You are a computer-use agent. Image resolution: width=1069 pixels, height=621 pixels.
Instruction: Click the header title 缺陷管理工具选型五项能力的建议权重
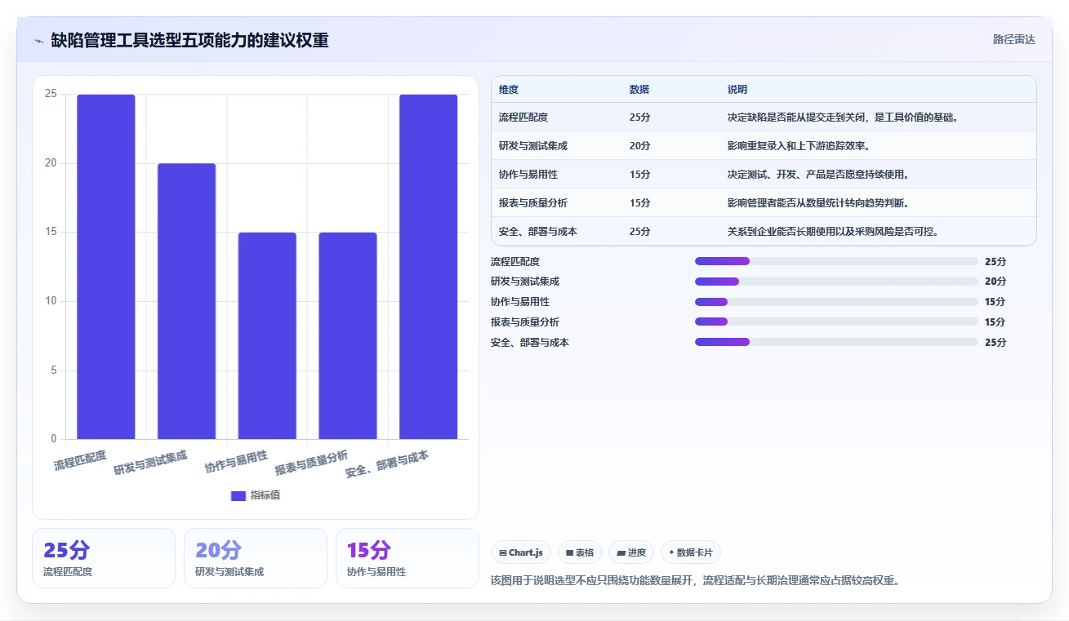pyautogui.click(x=189, y=40)
